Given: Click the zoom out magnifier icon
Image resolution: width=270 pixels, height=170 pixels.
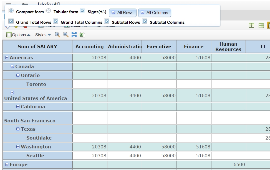Looking at the screenshot, I should point(66,35).
